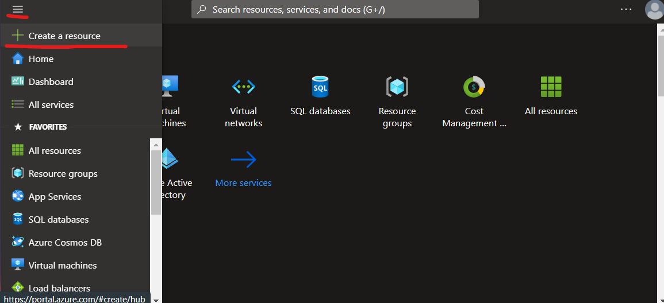Click the Cost Management tile label
The height and width of the screenshot is (303, 664).
pyautogui.click(x=474, y=117)
